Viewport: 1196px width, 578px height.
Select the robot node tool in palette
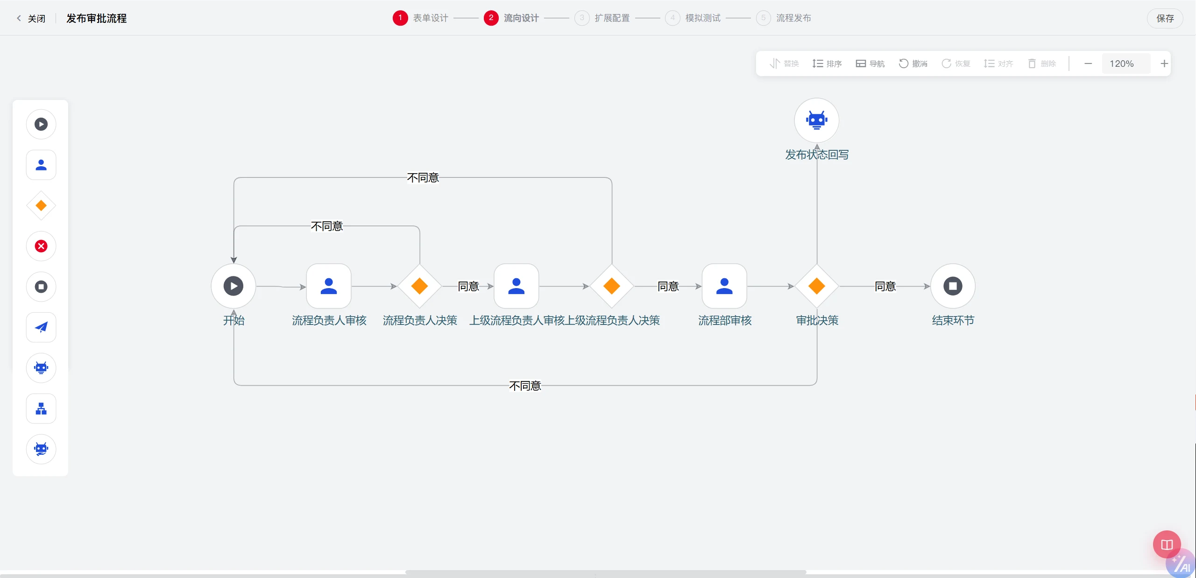[x=41, y=368]
